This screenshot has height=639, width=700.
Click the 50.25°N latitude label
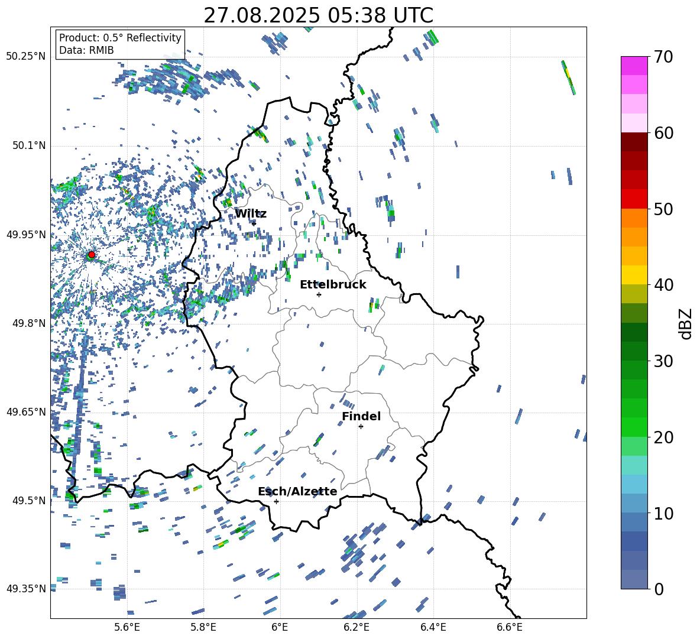click(x=26, y=57)
